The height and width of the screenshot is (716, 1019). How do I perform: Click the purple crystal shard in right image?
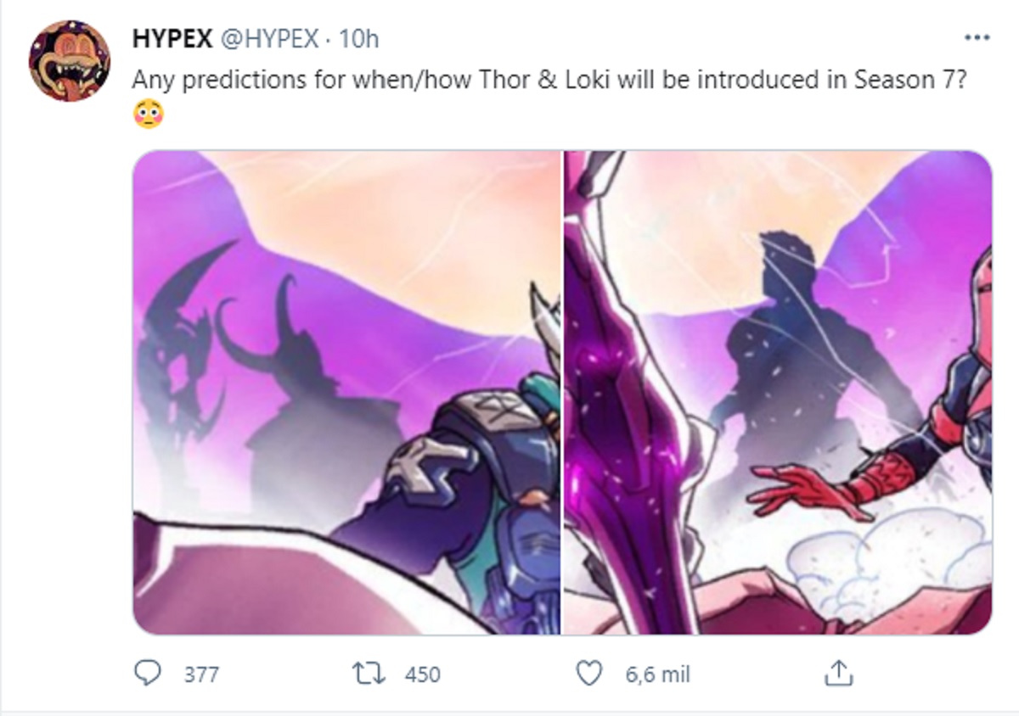pos(633,407)
